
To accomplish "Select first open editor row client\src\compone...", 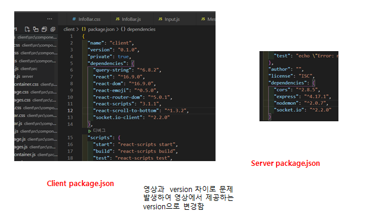I will pyautogui.click(x=36, y=37).
